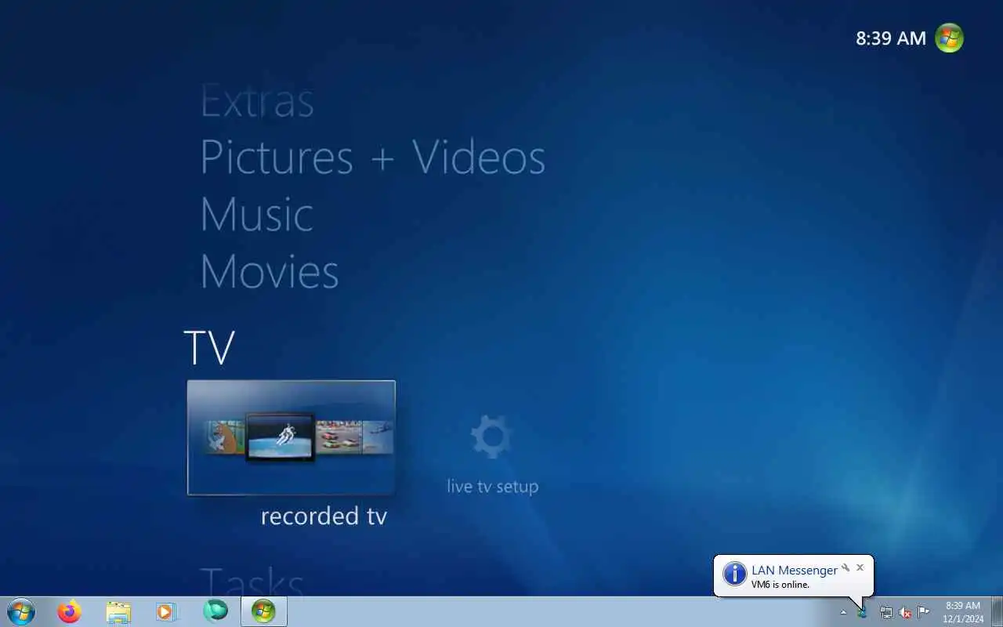
Task: Open the Windows Start menu
Action: pyautogui.click(x=21, y=611)
